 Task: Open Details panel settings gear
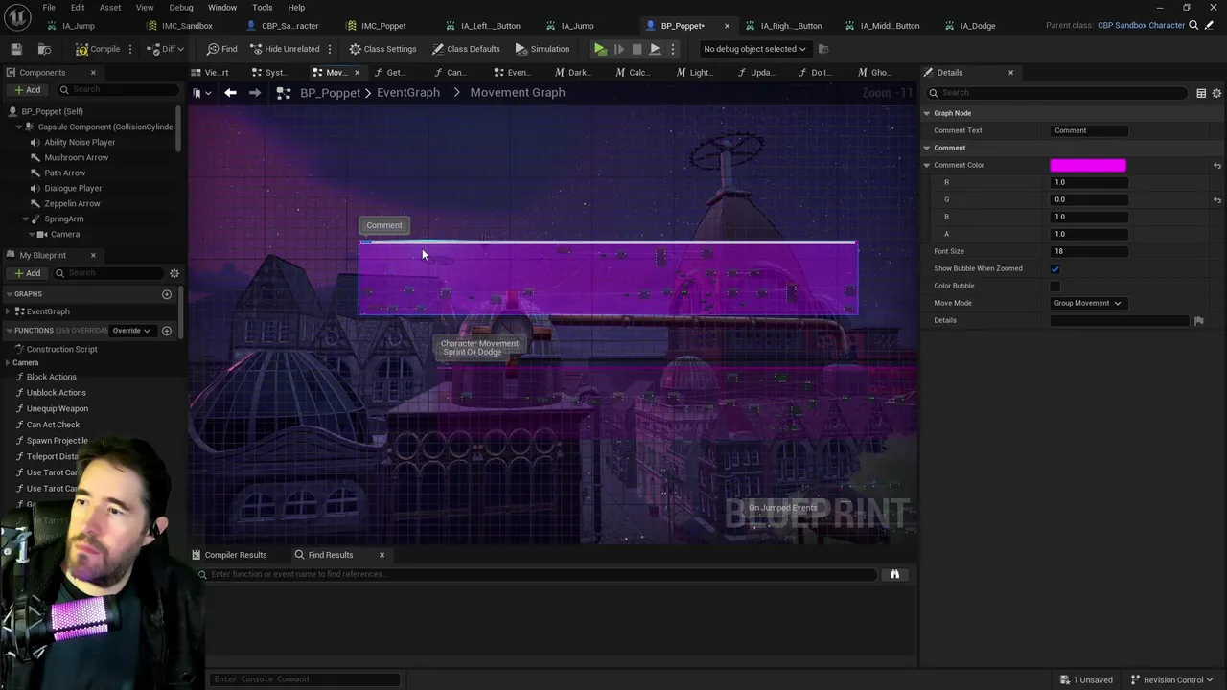(x=1216, y=93)
